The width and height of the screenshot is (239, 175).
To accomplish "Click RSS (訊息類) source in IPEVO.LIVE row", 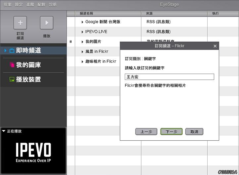I will point(158,32).
